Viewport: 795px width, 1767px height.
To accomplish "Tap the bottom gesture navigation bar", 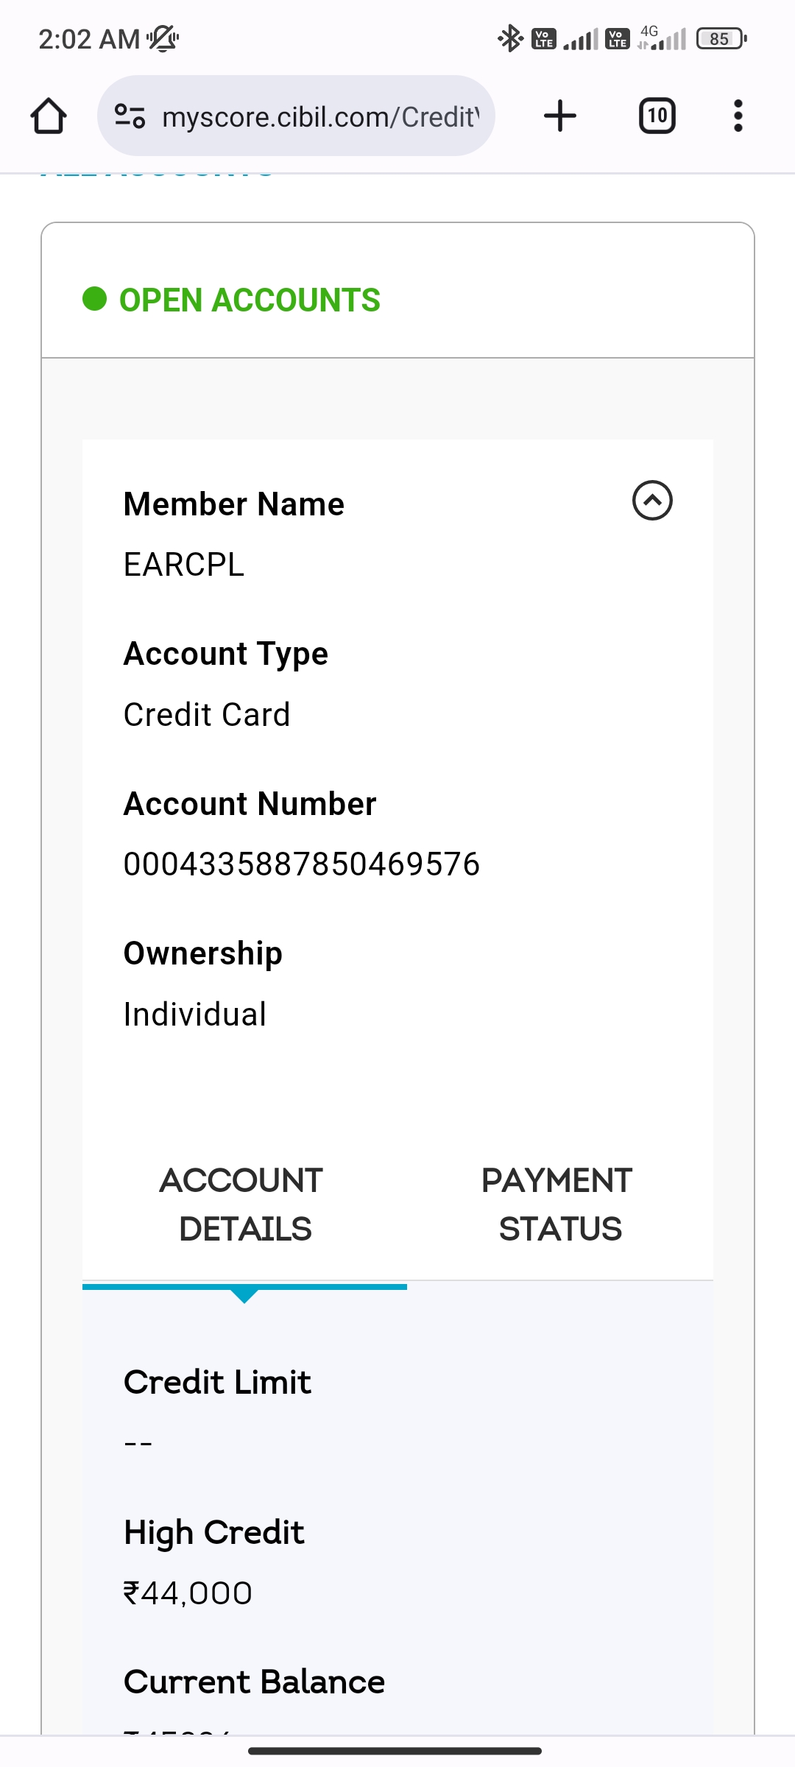I will tap(395, 1751).
